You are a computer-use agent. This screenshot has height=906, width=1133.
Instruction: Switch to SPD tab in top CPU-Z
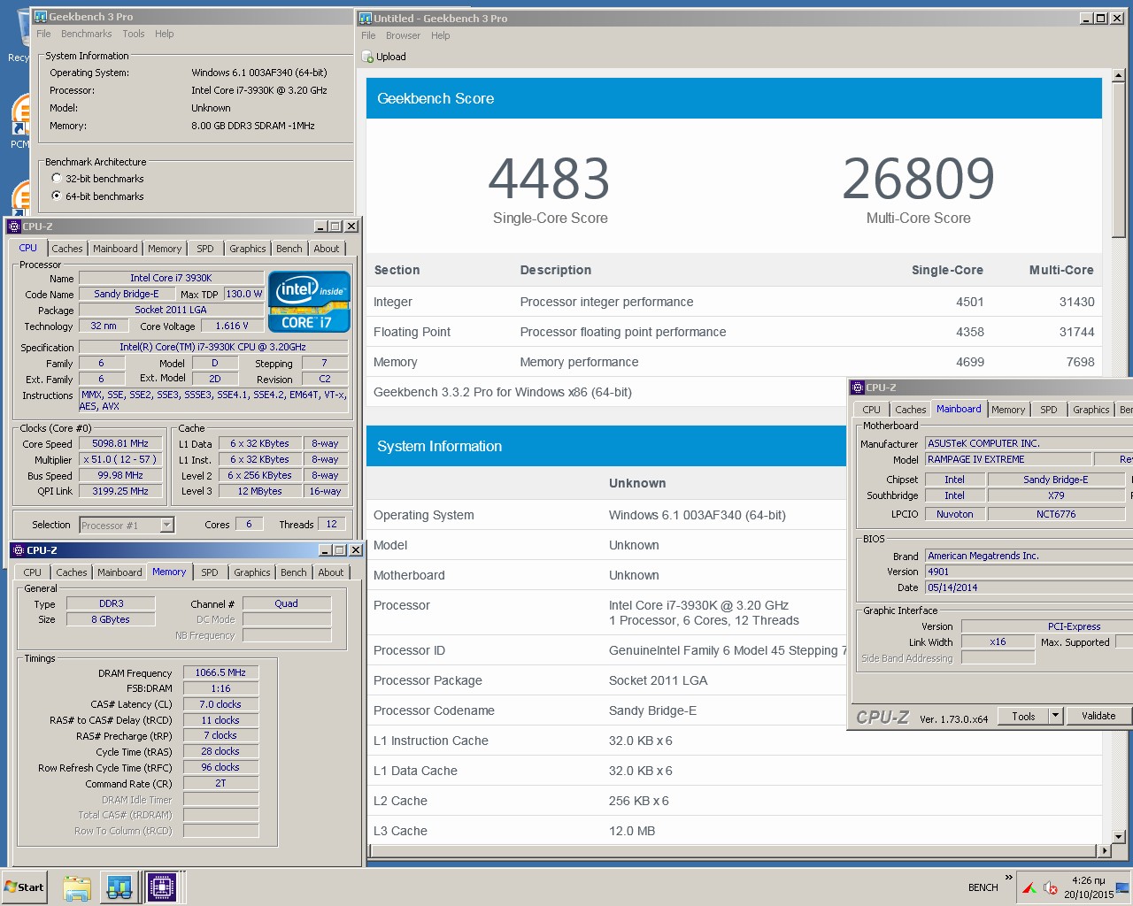point(204,249)
